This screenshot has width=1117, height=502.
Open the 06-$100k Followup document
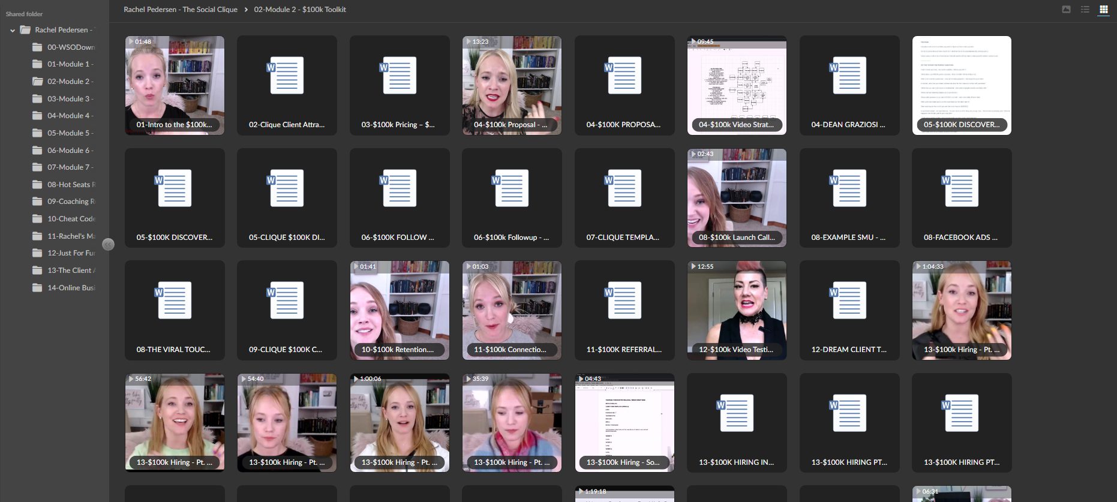pos(512,198)
